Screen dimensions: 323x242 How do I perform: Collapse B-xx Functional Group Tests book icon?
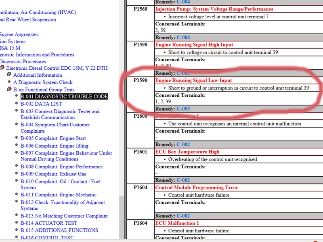click(x=9, y=89)
